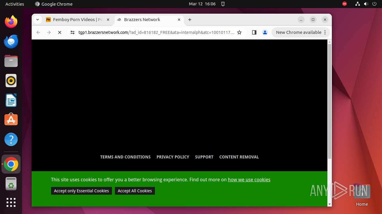Open Terms and Conditions
The image size is (382, 214).
tap(125, 157)
